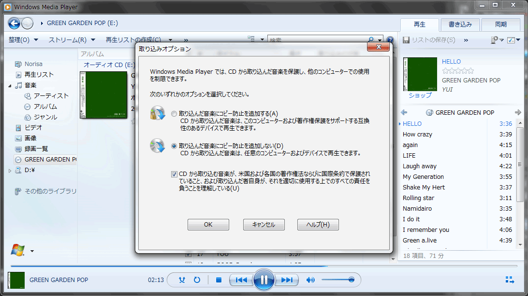The height and width of the screenshot is (296, 528).
Task: Open view options icon
Action: pyautogui.click(x=251, y=39)
